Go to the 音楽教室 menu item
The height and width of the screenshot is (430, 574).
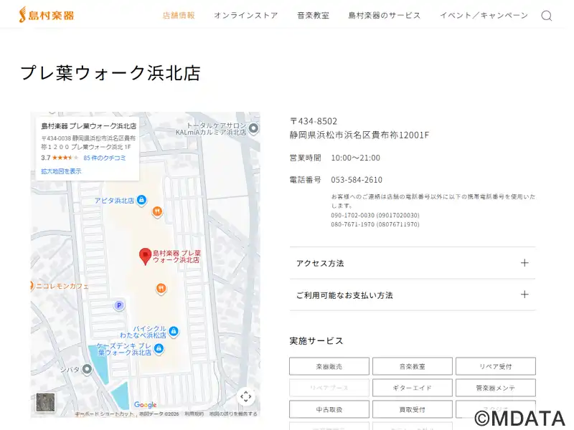tap(314, 15)
